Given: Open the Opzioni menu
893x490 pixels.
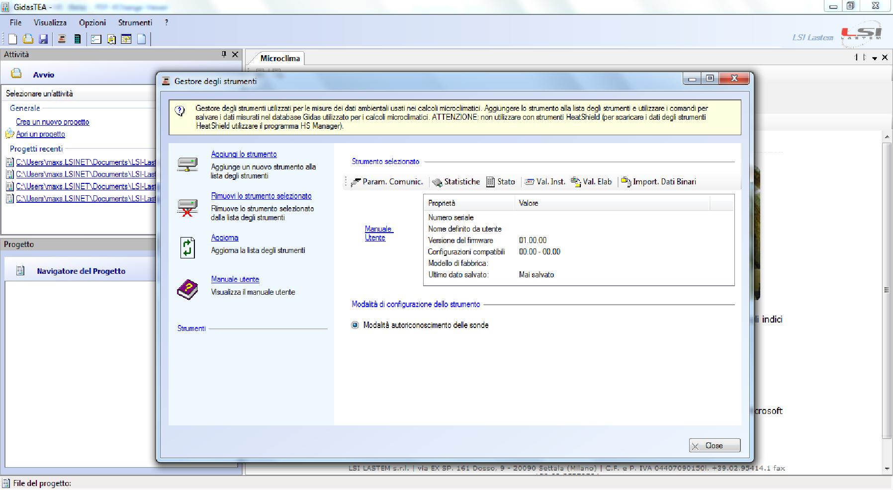Looking at the screenshot, I should (x=92, y=22).
